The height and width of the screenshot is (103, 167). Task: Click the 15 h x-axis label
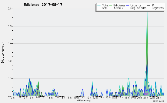pos(108,97)
